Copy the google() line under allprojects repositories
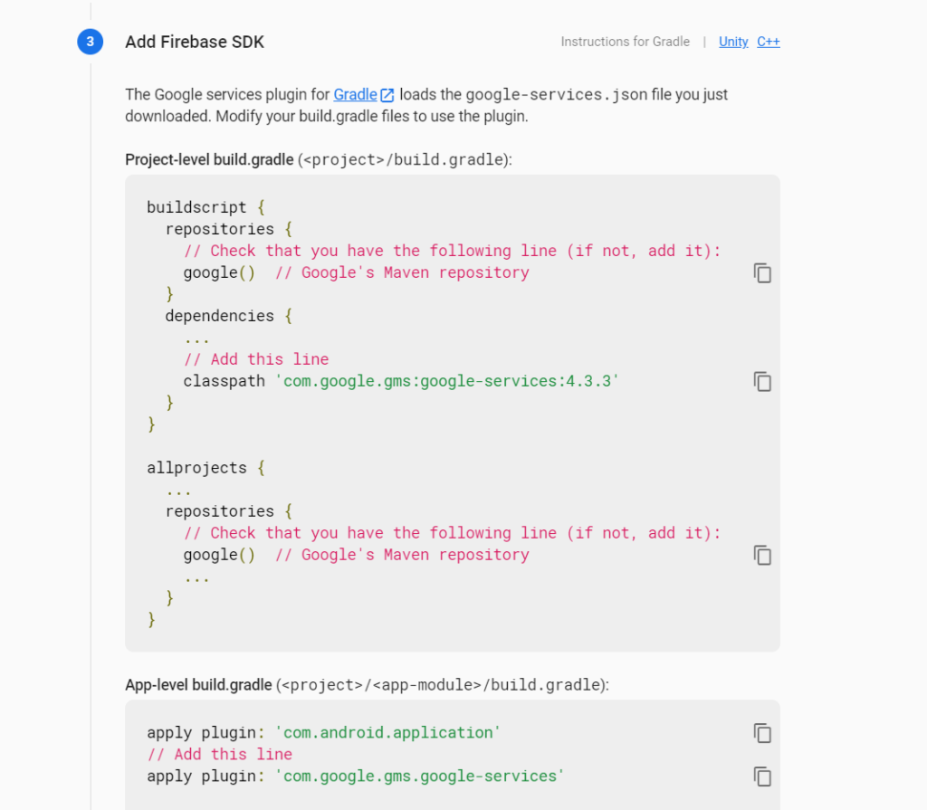Screen dimensions: 927x810 pos(762,555)
